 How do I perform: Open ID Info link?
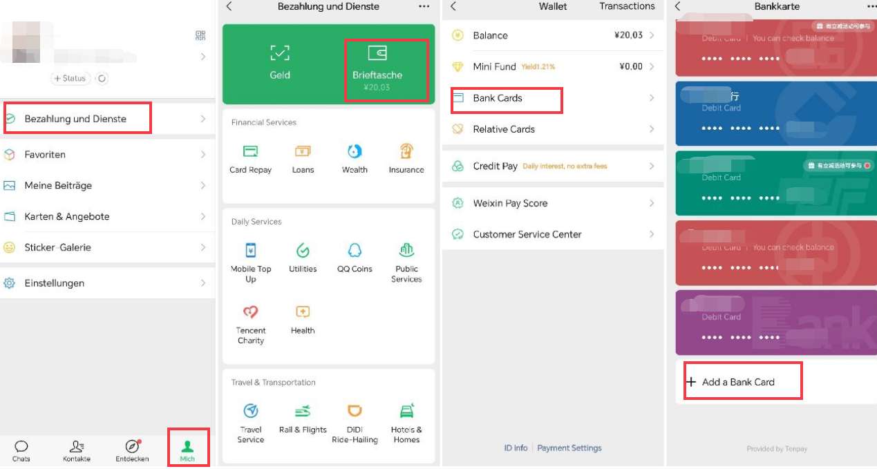tap(516, 448)
